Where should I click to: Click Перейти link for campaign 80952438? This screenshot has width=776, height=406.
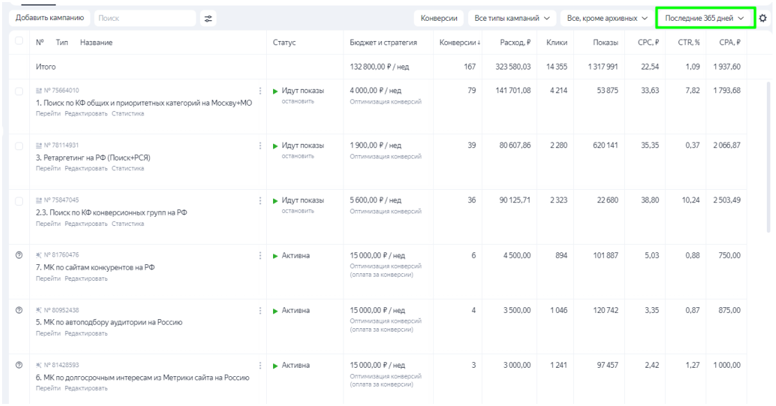tap(48, 334)
